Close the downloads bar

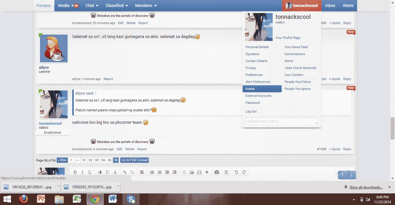(389, 187)
